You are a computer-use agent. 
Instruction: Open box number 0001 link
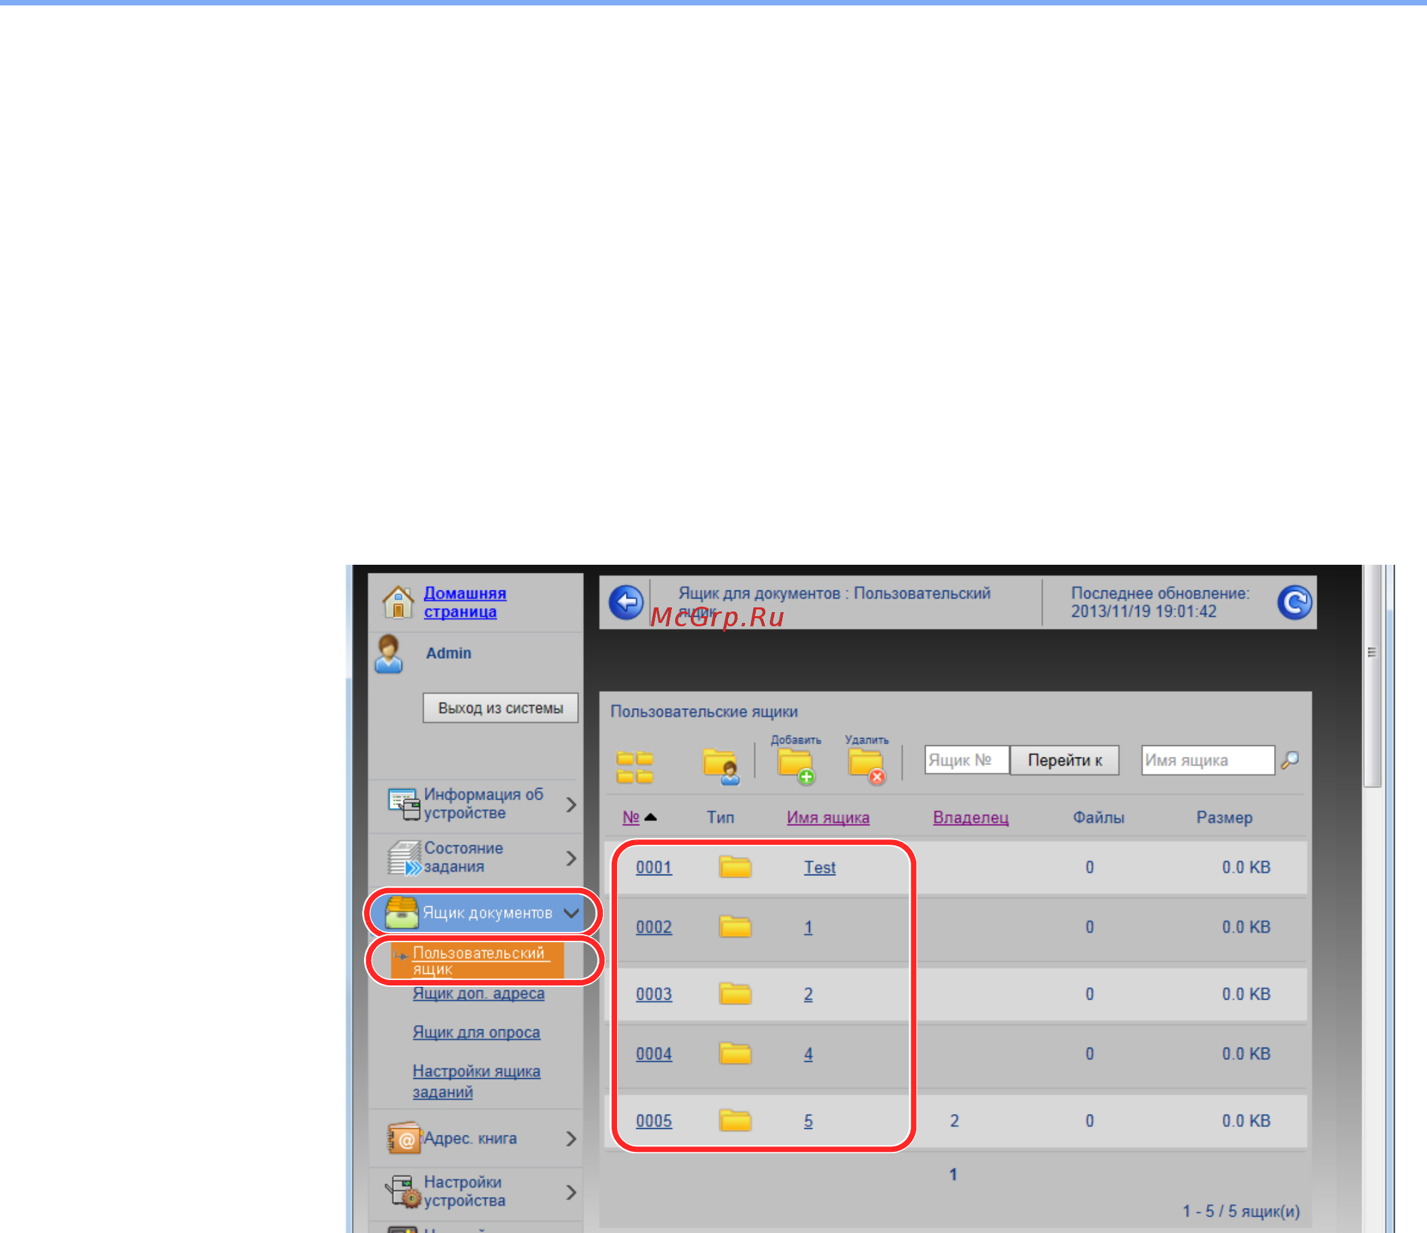click(x=654, y=868)
